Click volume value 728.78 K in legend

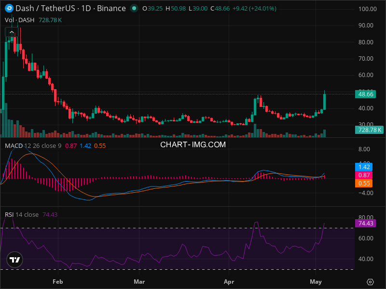(x=50, y=20)
